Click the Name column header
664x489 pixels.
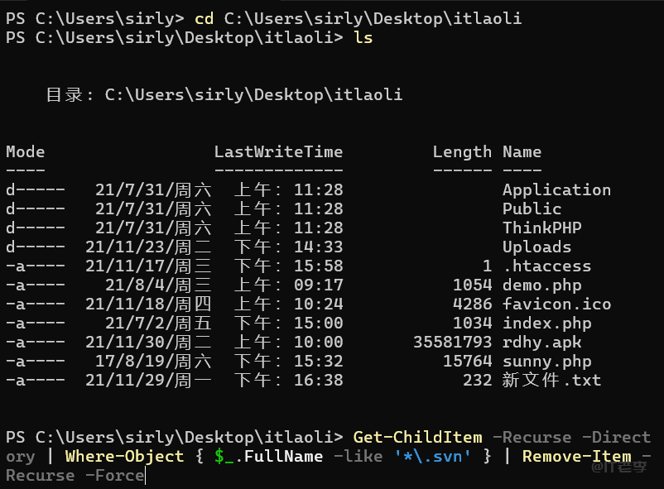pyautogui.click(x=522, y=152)
